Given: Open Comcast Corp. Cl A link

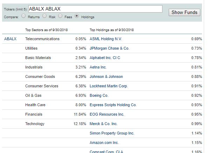Looking at the screenshot, I should click(106, 152).
